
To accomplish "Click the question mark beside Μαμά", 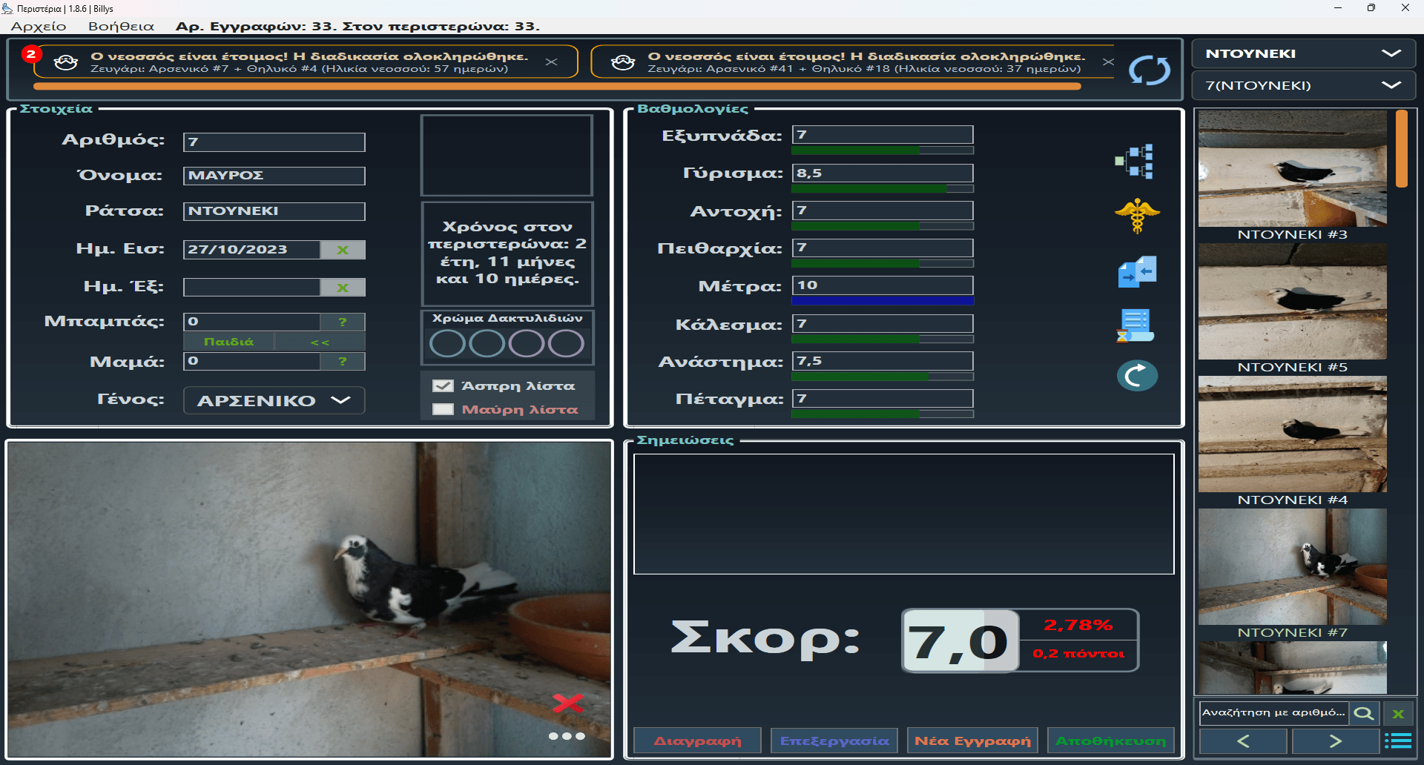I will click(343, 361).
